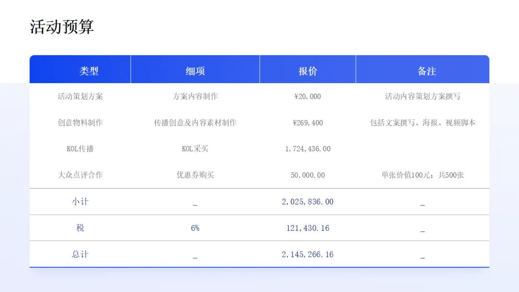Select the 活动策划方案 cell
Viewport: 519px width, 292px height.
pyautogui.click(x=80, y=96)
